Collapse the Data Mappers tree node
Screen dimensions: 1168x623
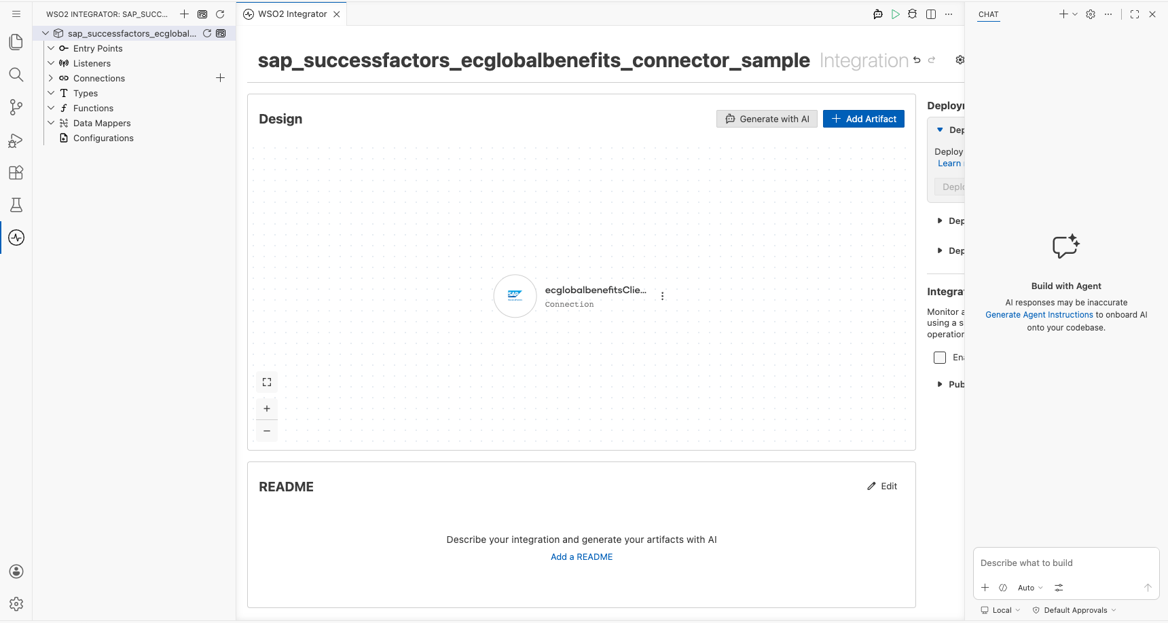point(51,123)
